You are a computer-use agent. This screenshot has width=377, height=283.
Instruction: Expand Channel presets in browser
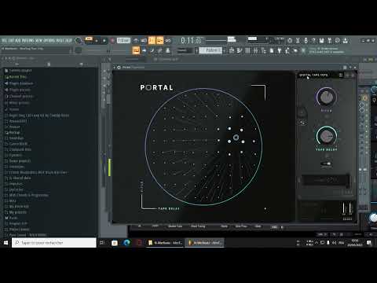click(x=19, y=96)
